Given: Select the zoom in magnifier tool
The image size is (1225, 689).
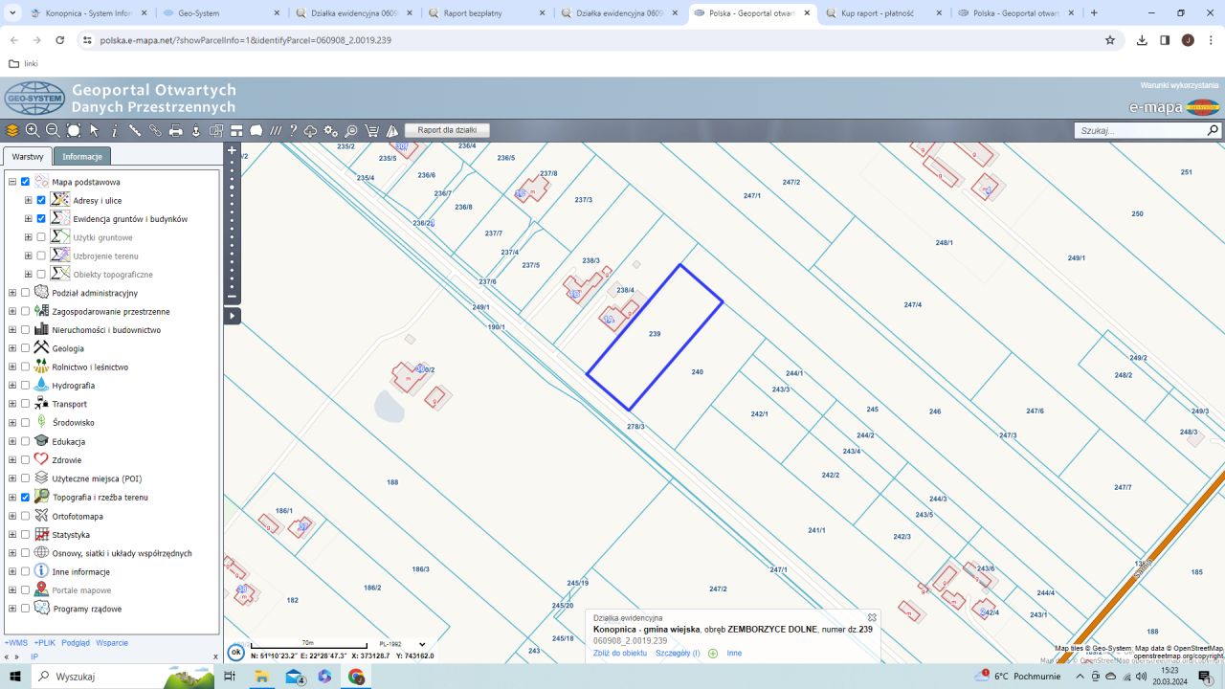Looking at the screenshot, I should point(33,130).
